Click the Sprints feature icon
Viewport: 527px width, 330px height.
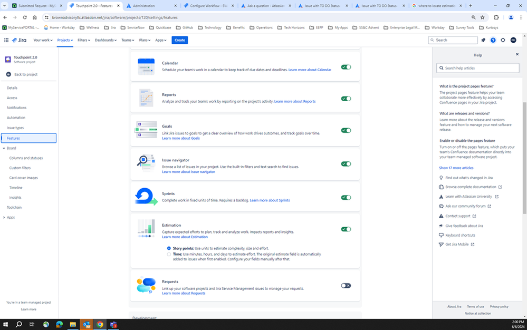click(146, 197)
